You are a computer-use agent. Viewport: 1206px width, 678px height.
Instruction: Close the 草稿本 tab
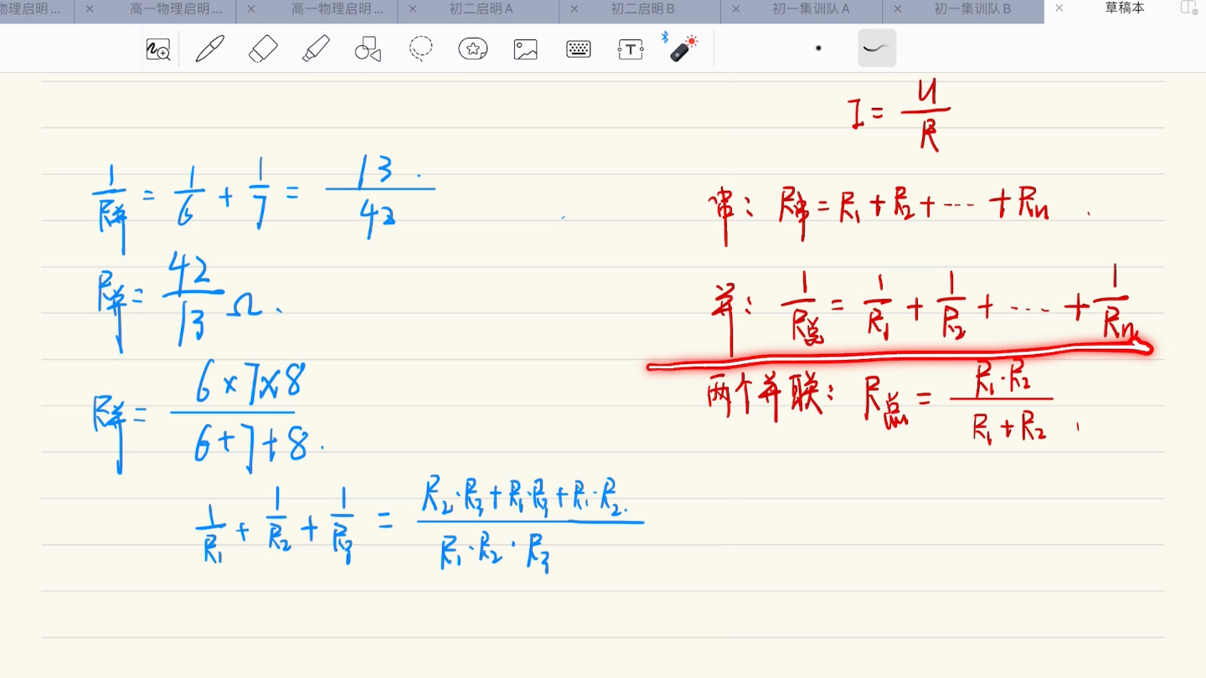pos(1059,8)
